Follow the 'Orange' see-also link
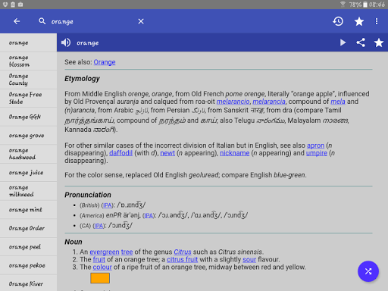Image resolution: width=388 pixels, height=291 pixels. [x=105, y=62]
